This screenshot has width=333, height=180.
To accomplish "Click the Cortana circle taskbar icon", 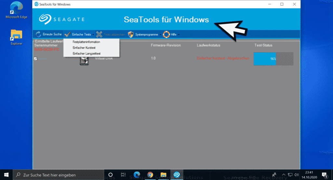I will click(x=110, y=175).
